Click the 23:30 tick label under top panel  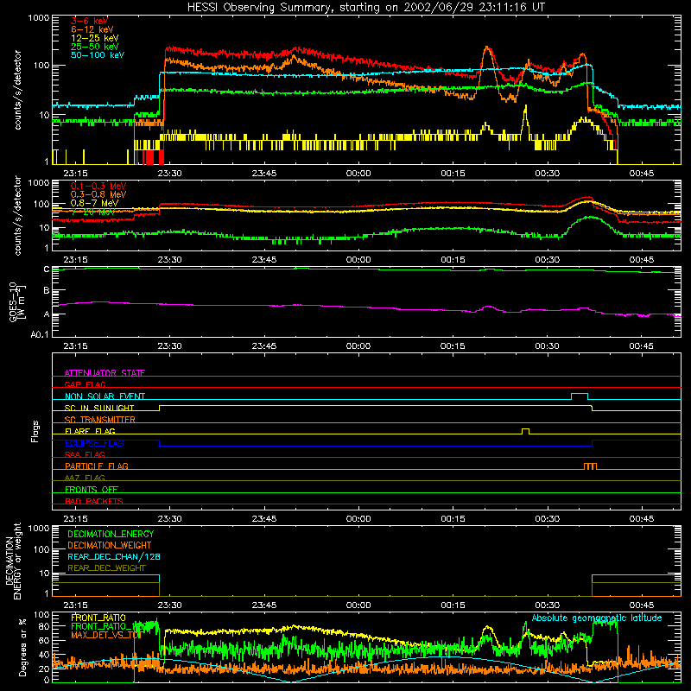coord(169,174)
